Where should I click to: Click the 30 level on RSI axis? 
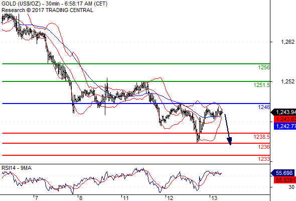[x=291, y=187]
